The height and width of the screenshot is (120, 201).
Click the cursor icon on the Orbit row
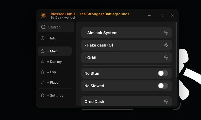tap(166, 57)
